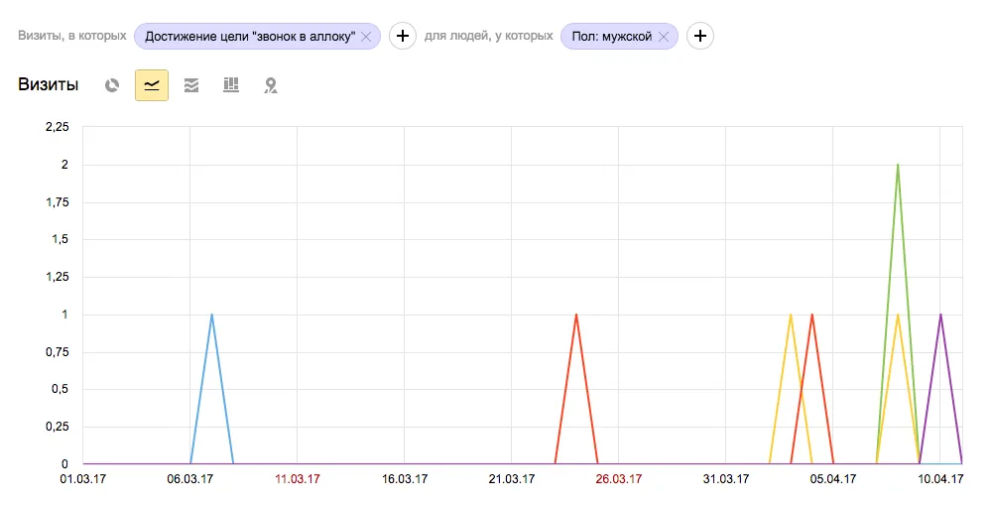Click the red peak near 04.04.17
Image resolution: width=992 pixels, height=505 pixels.
click(812, 315)
